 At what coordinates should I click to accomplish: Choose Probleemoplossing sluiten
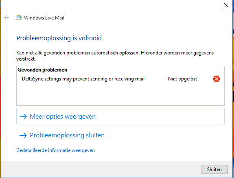pyautogui.click(x=67, y=135)
